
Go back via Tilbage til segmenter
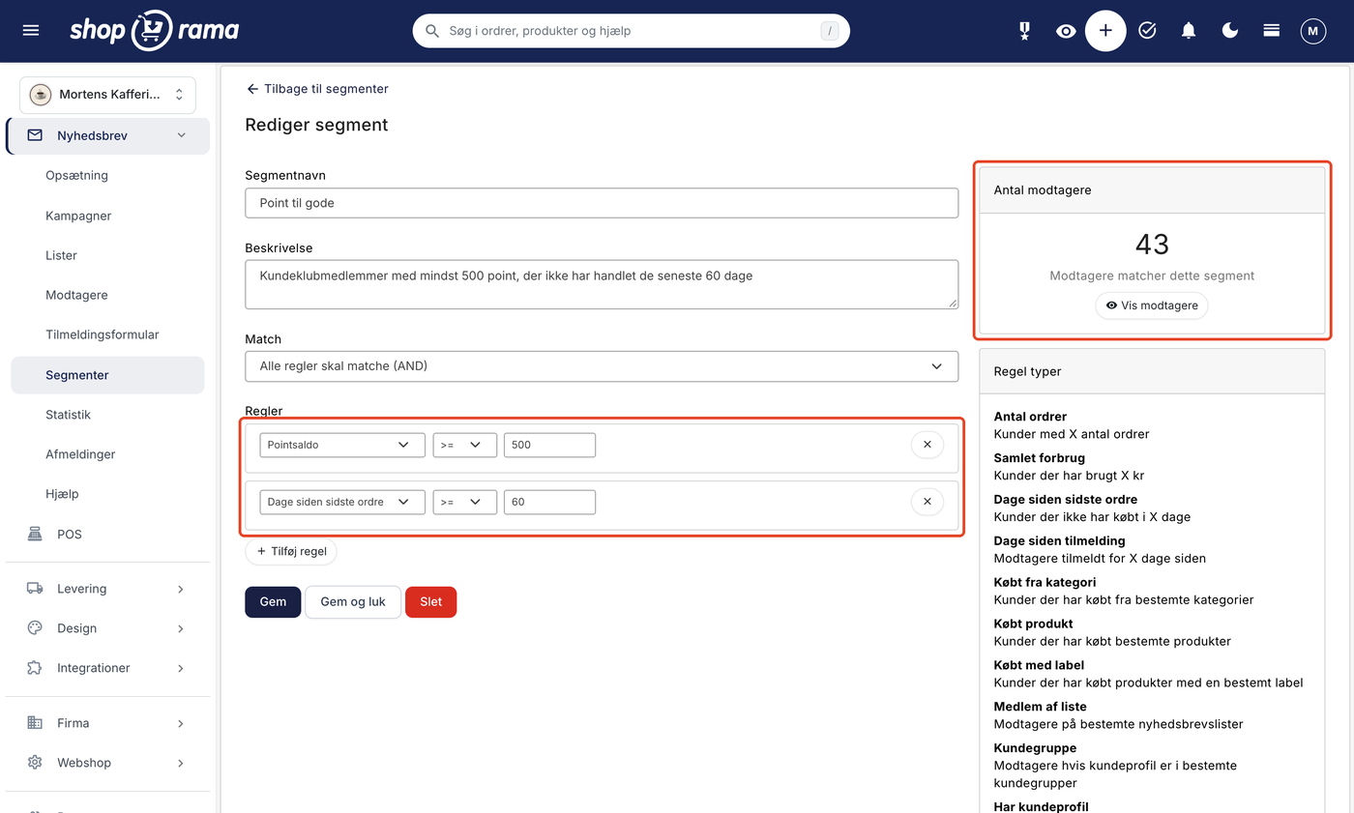(x=317, y=89)
